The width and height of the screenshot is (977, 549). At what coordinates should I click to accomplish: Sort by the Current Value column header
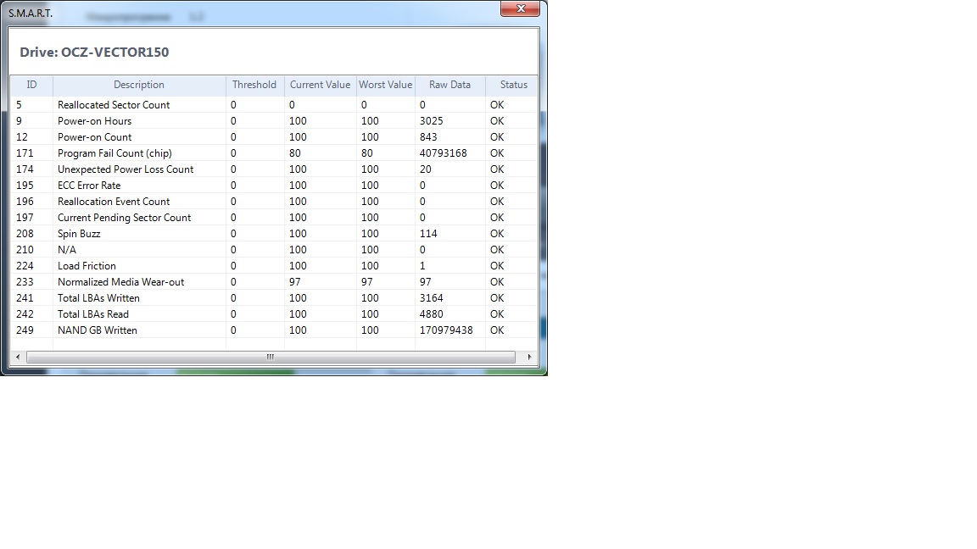[321, 85]
